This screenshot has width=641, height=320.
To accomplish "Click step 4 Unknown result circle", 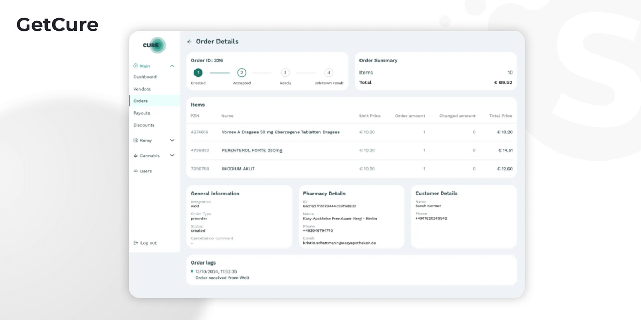I will click(x=329, y=73).
